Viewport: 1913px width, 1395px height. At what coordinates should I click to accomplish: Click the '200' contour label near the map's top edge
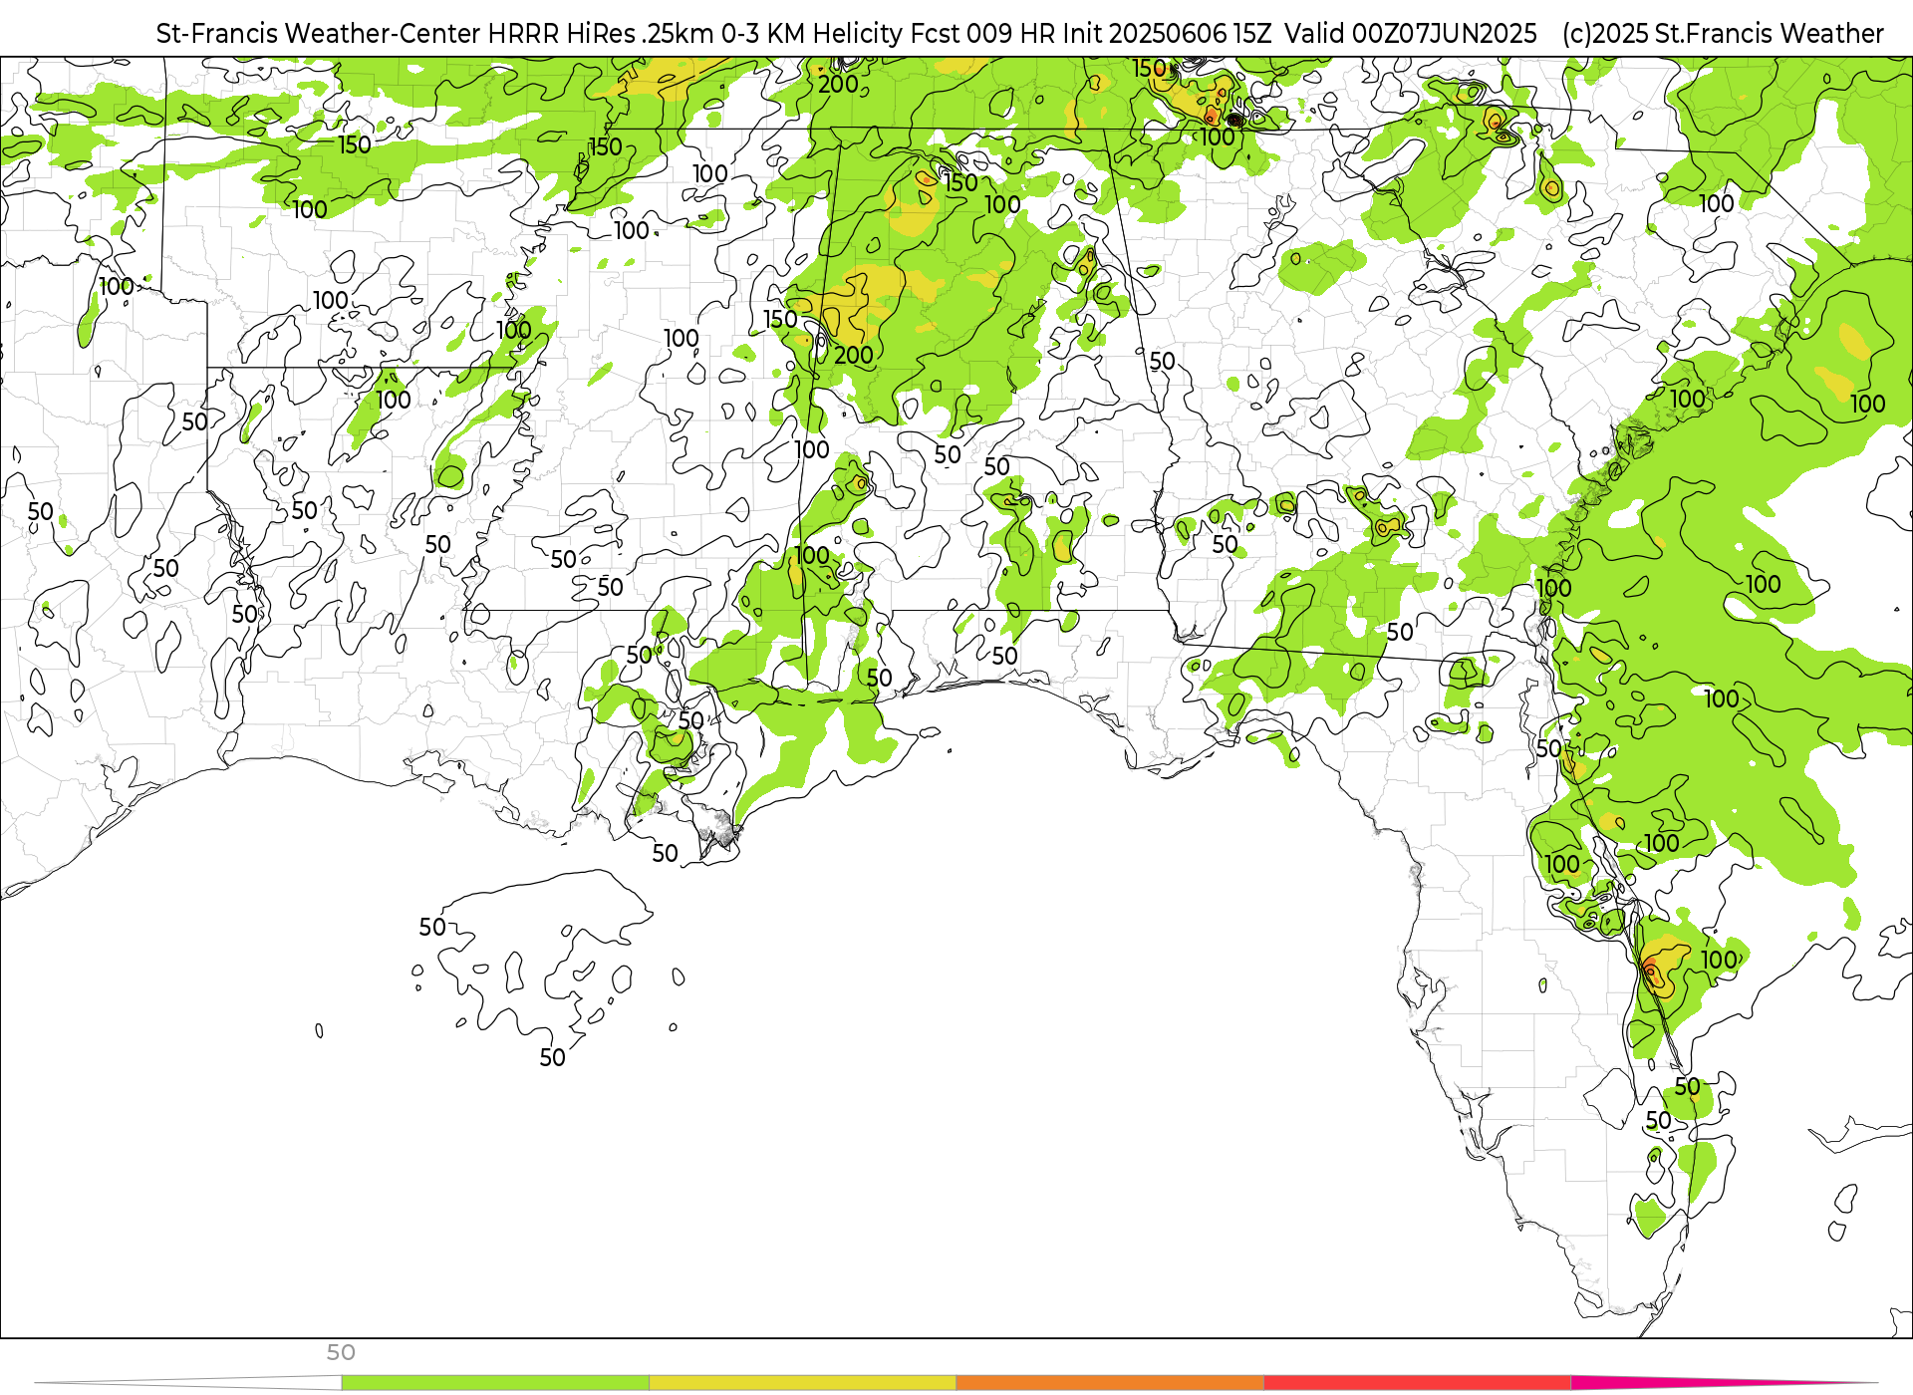point(838,85)
